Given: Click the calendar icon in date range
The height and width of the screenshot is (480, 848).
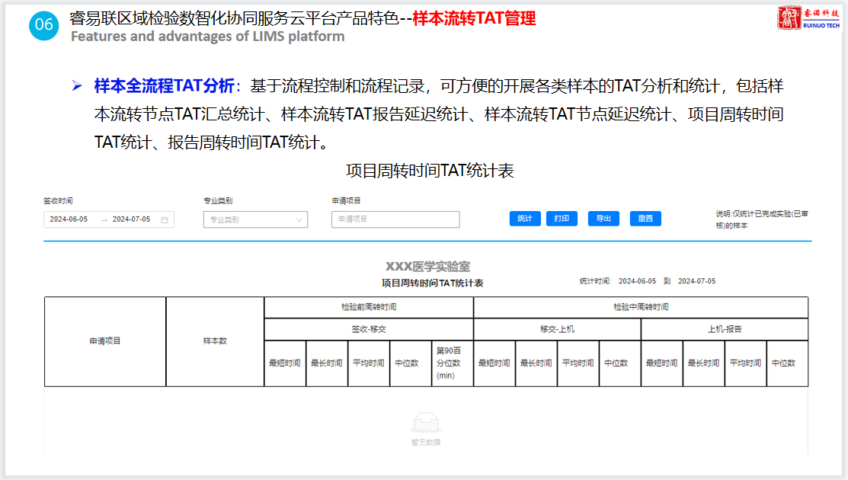Looking at the screenshot, I should pos(164,219).
